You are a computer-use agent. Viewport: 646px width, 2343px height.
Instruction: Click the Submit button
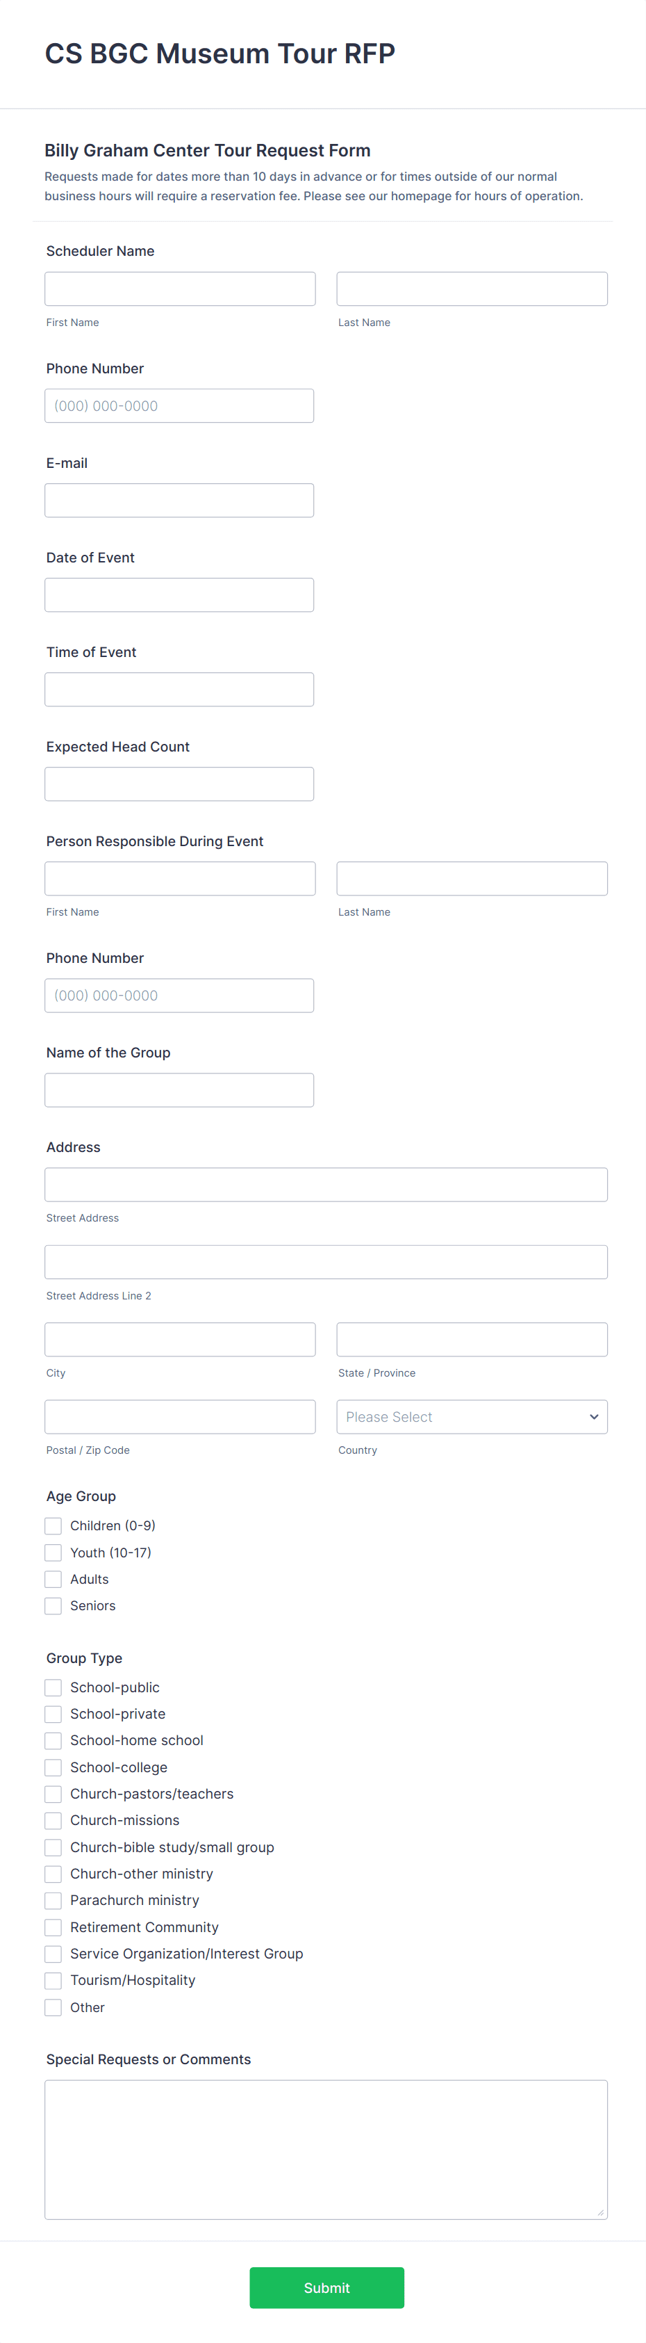coord(327,2287)
